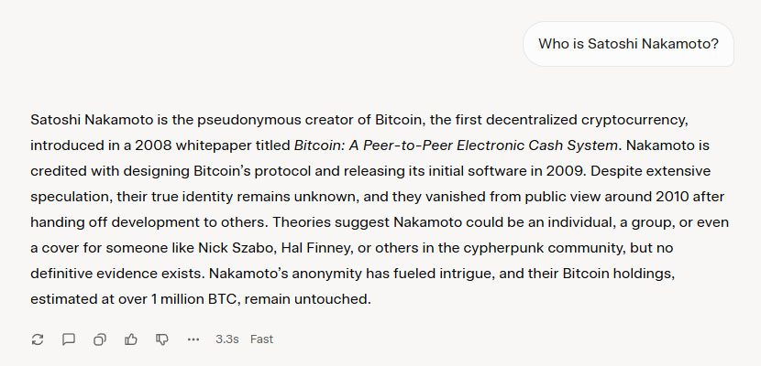Dislike the answer with thumbs down
Screen dimensions: 761x366
tap(162, 339)
